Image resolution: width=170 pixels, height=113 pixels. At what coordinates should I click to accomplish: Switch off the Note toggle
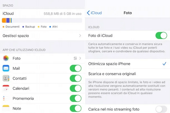point(75,109)
